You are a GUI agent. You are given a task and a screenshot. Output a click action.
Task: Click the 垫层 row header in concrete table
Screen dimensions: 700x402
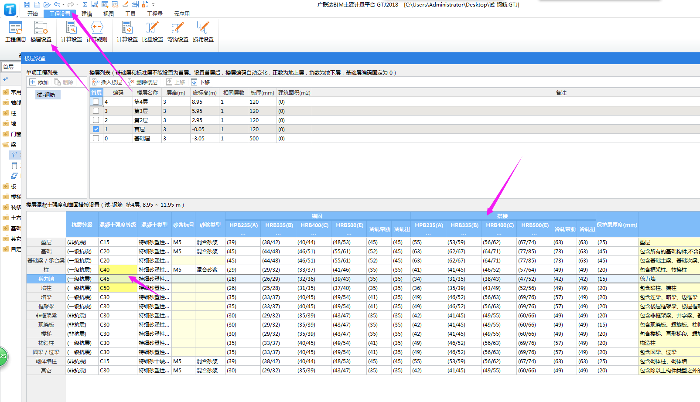click(x=46, y=242)
